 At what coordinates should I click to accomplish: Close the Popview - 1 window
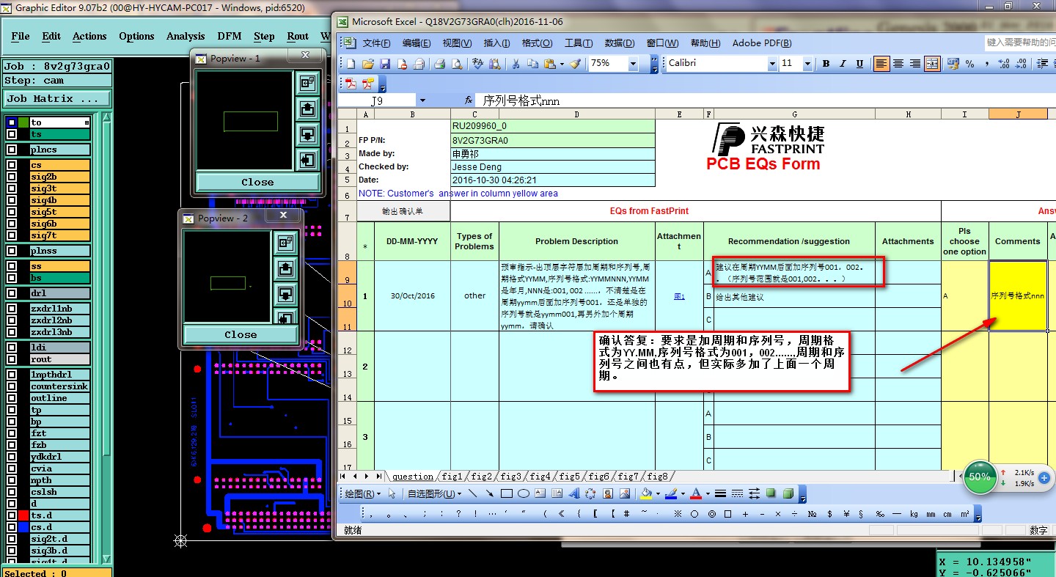(306, 56)
